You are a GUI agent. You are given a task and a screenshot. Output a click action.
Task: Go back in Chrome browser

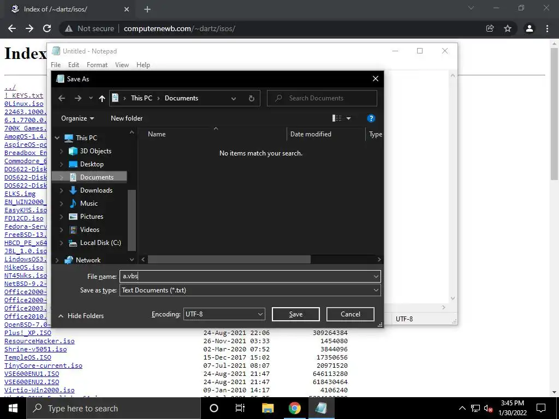click(x=12, y=28)
